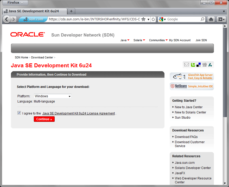
Task: Click the Google search input field
Action: click(183, 19)
